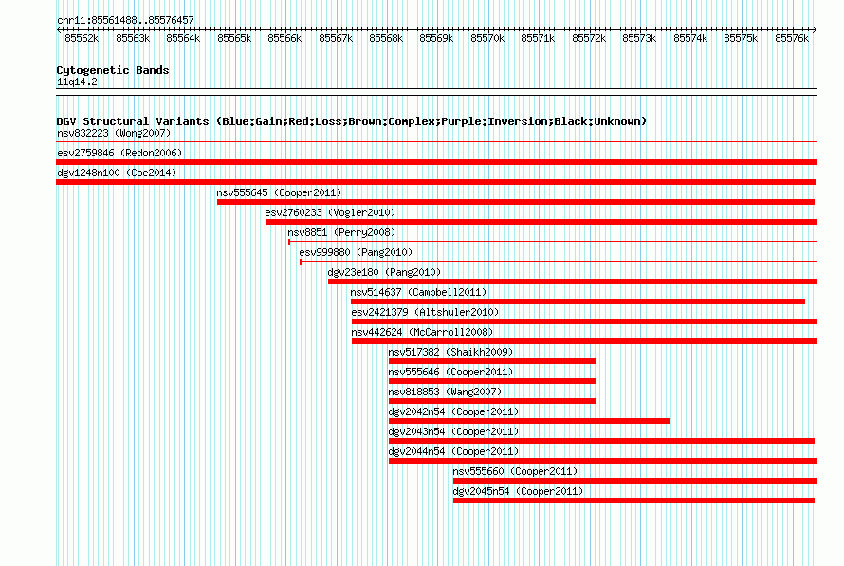
Task: Click the red bar for esv2759846
Action: pos(436,162)
